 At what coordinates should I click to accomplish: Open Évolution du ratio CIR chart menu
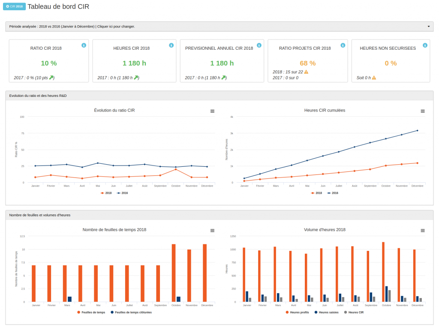click(212, 111)
